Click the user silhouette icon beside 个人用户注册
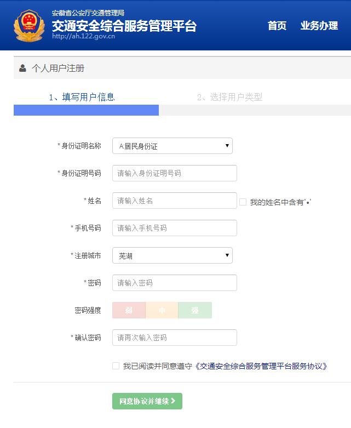 pos(22,68)
